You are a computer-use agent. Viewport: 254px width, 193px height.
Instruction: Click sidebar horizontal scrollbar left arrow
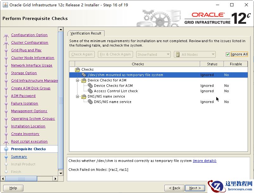[x=3, y=179]
